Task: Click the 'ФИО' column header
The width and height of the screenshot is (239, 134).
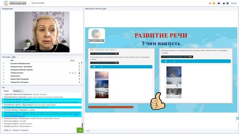Action: (12, 60)
